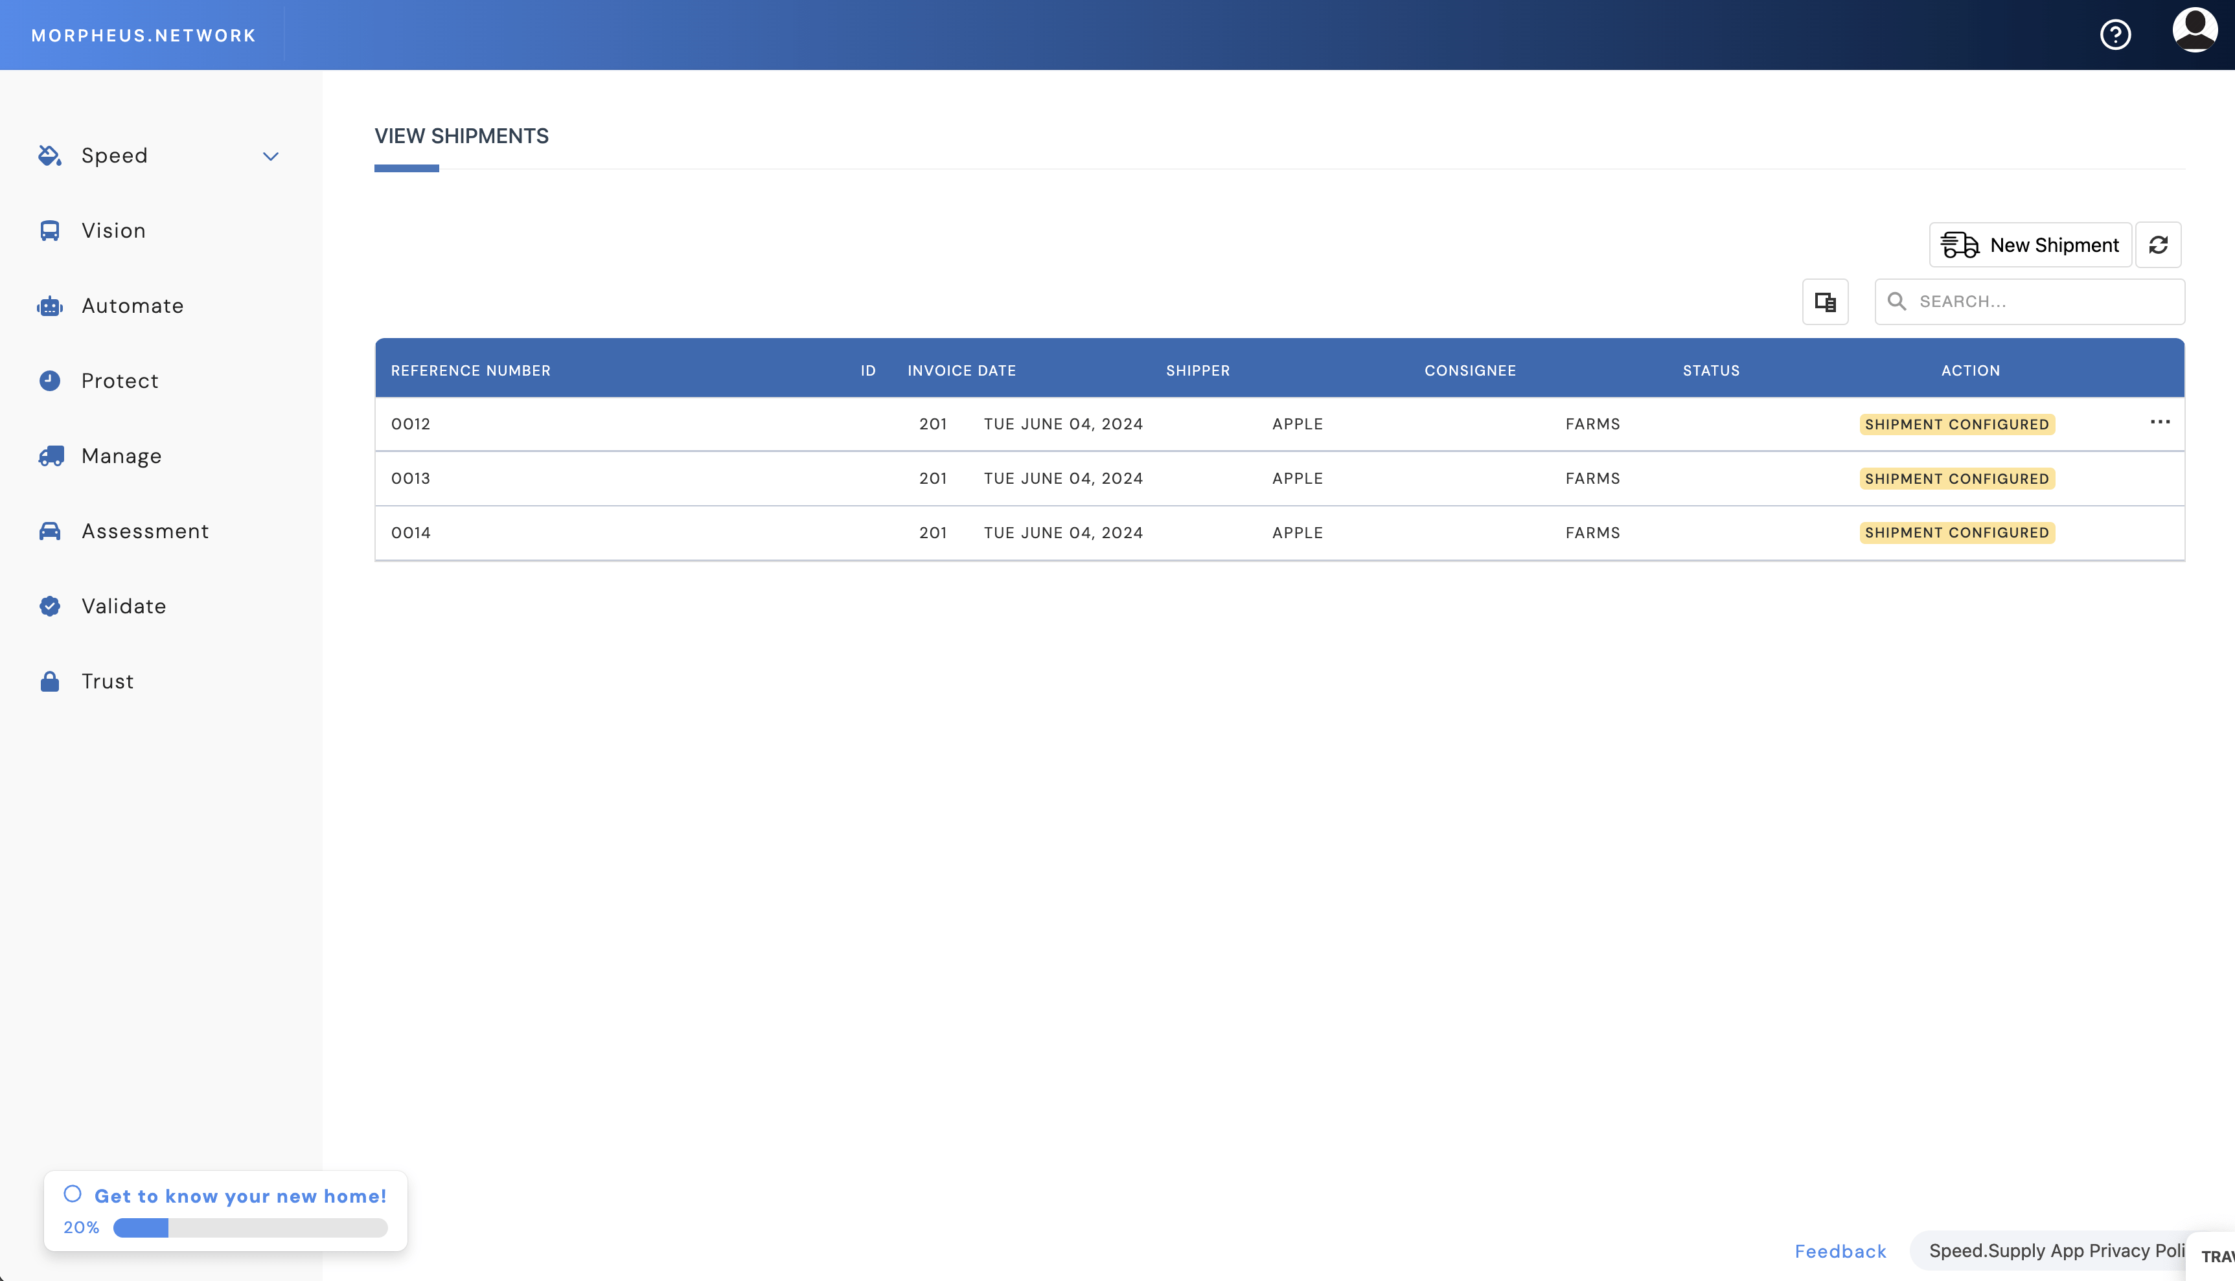Sort by the Invoice Date column header
This screenshot has height=1281, width=2235.
(x=961, y=370)
